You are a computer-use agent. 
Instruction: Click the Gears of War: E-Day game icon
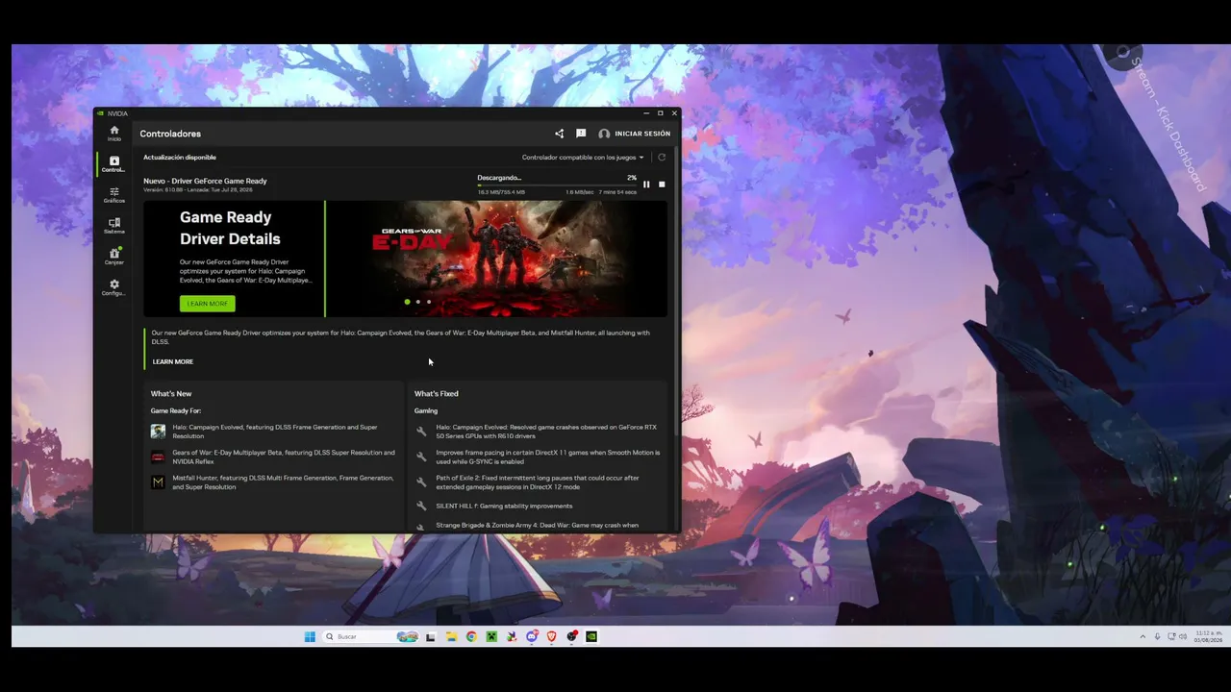(x=158, y=457)
